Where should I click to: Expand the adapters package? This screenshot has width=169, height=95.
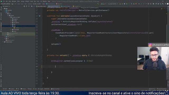[11, 19]
